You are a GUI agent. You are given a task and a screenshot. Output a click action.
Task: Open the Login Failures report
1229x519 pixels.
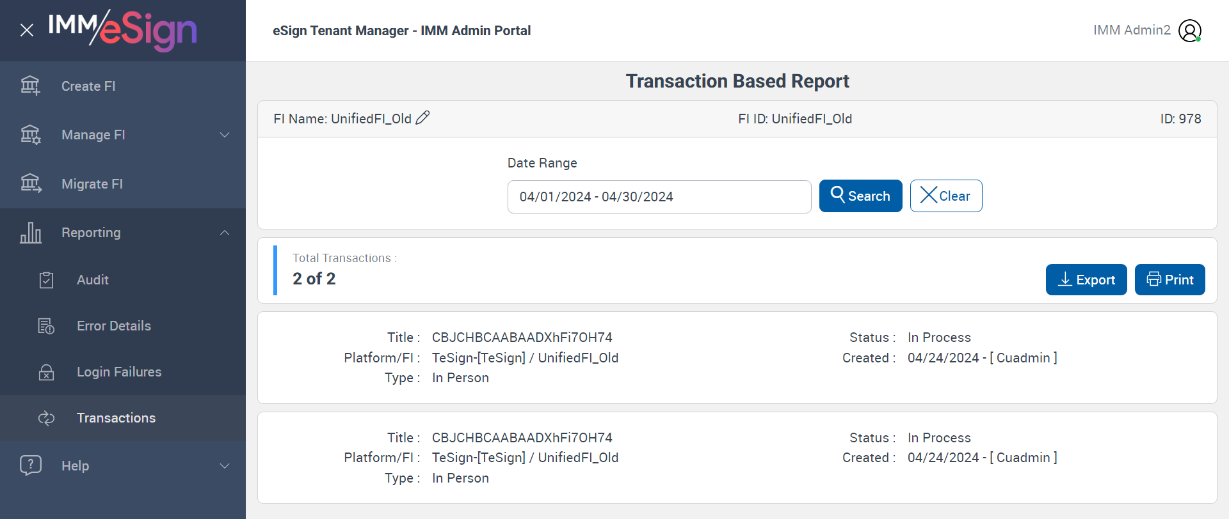coord(123,372)
